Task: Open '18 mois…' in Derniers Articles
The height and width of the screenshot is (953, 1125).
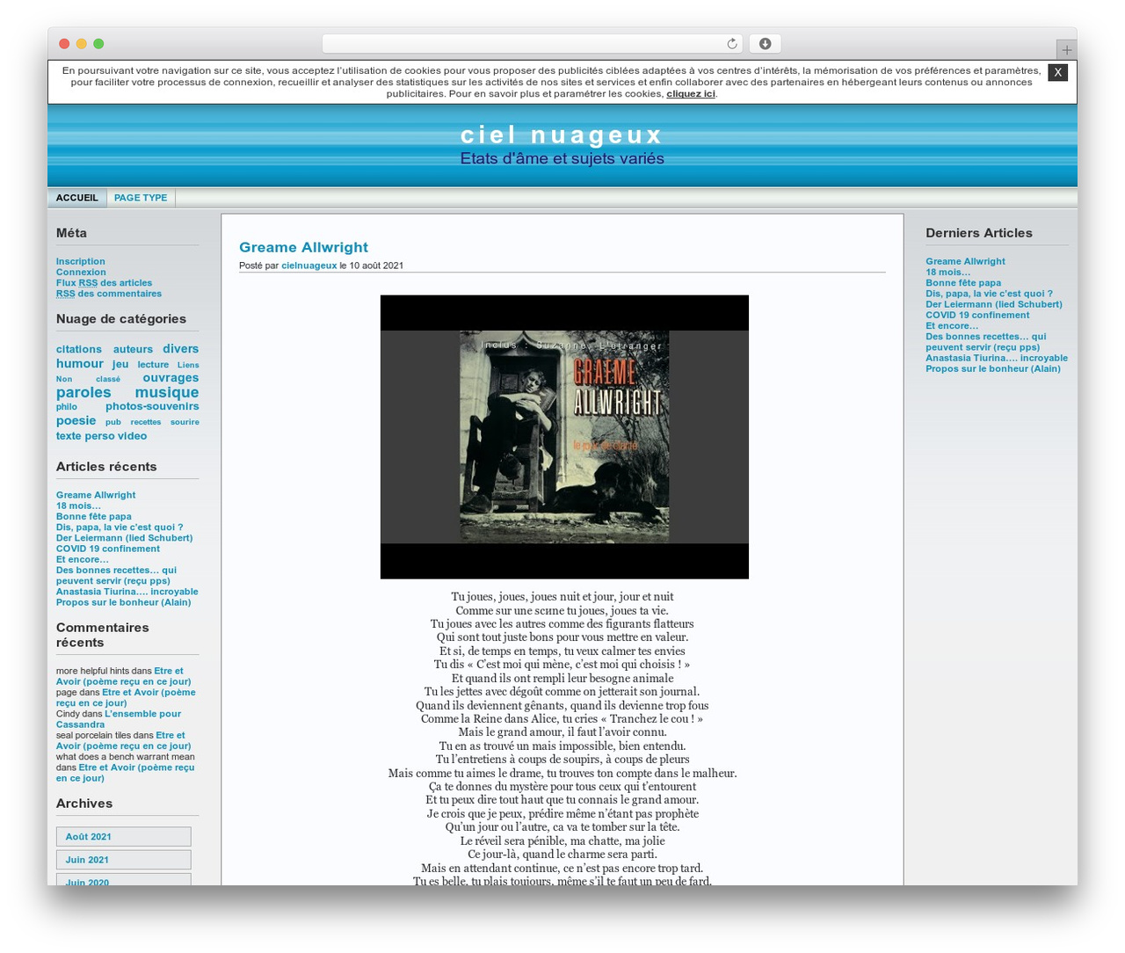Action: point(948,273)
